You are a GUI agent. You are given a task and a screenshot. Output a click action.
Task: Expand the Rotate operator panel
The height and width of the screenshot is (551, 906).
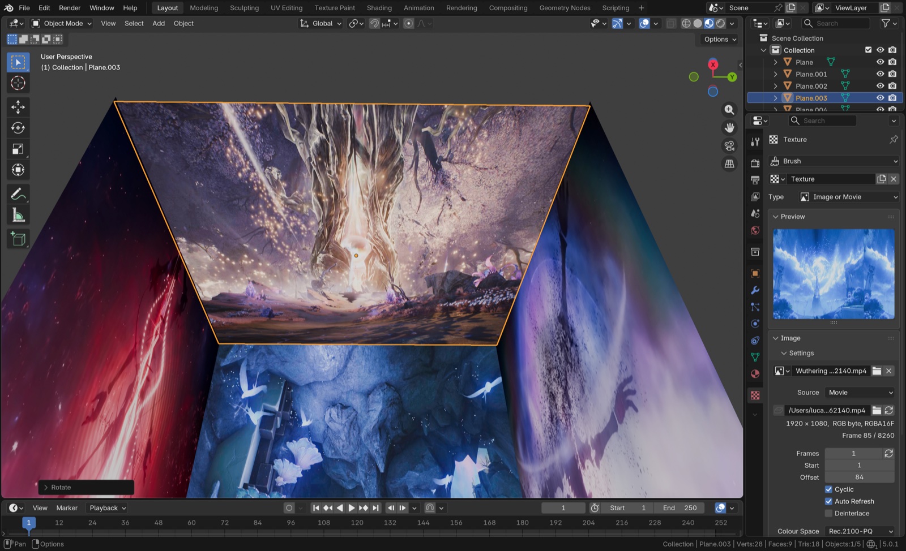pyautogui.click(x=46, y=487)
